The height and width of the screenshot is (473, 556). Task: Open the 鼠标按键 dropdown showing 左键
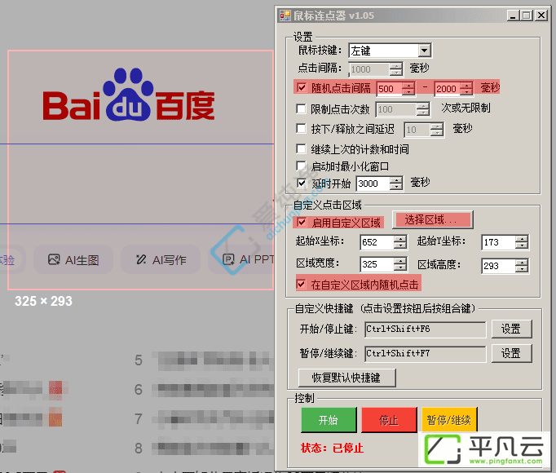[390, 51]
